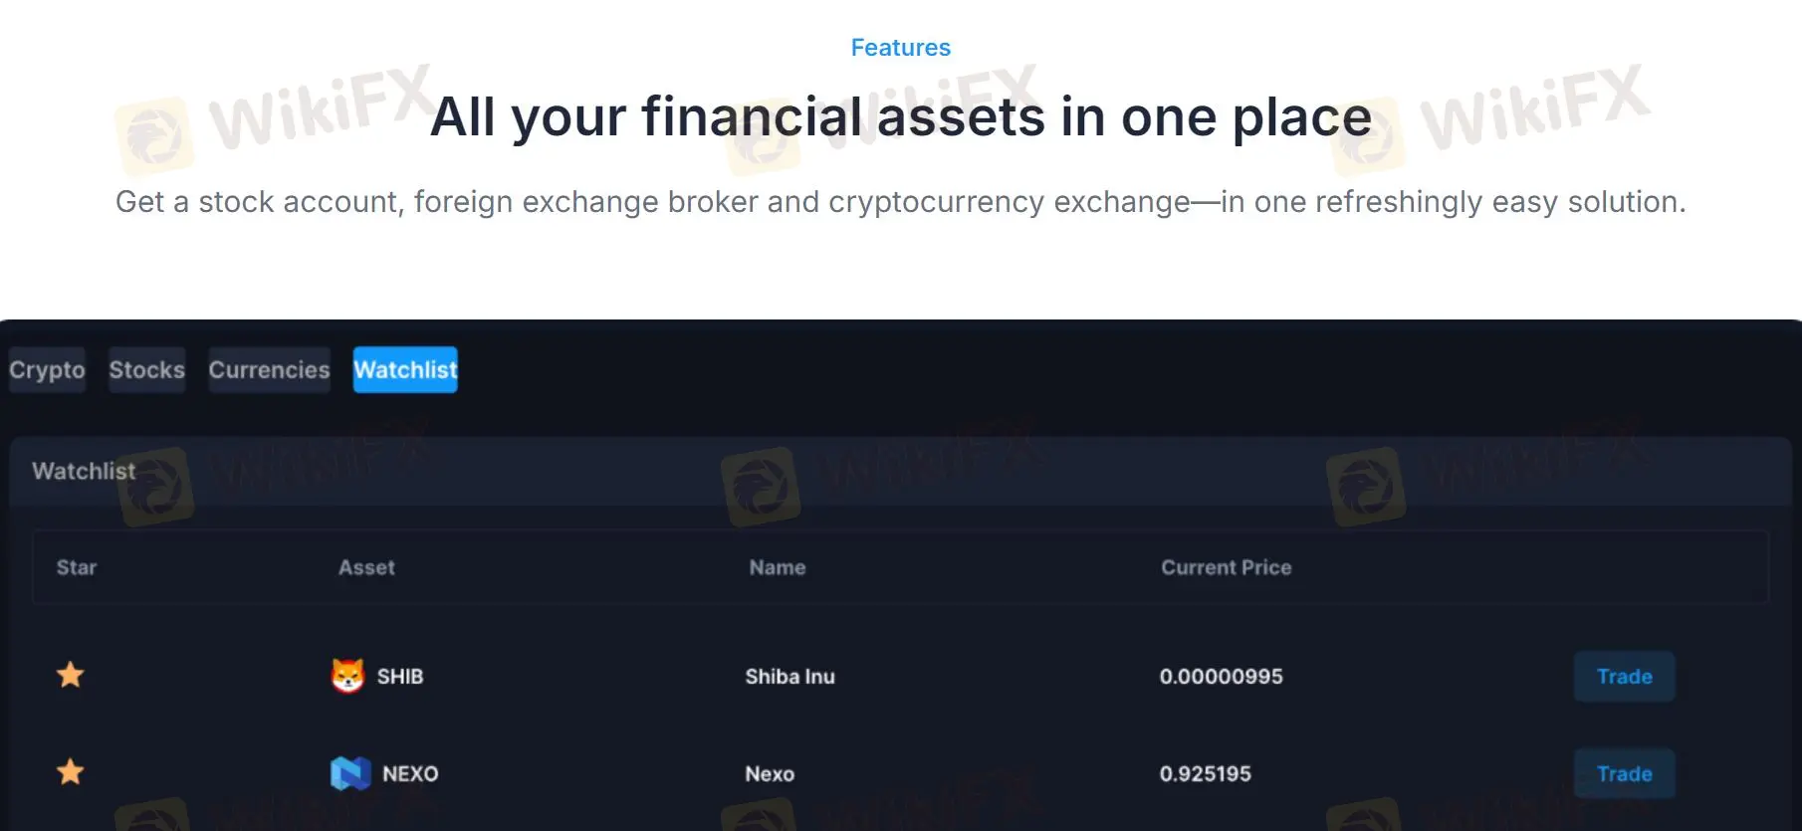
Task: Switch to the Crypto tab
Action: pos(46,369)
